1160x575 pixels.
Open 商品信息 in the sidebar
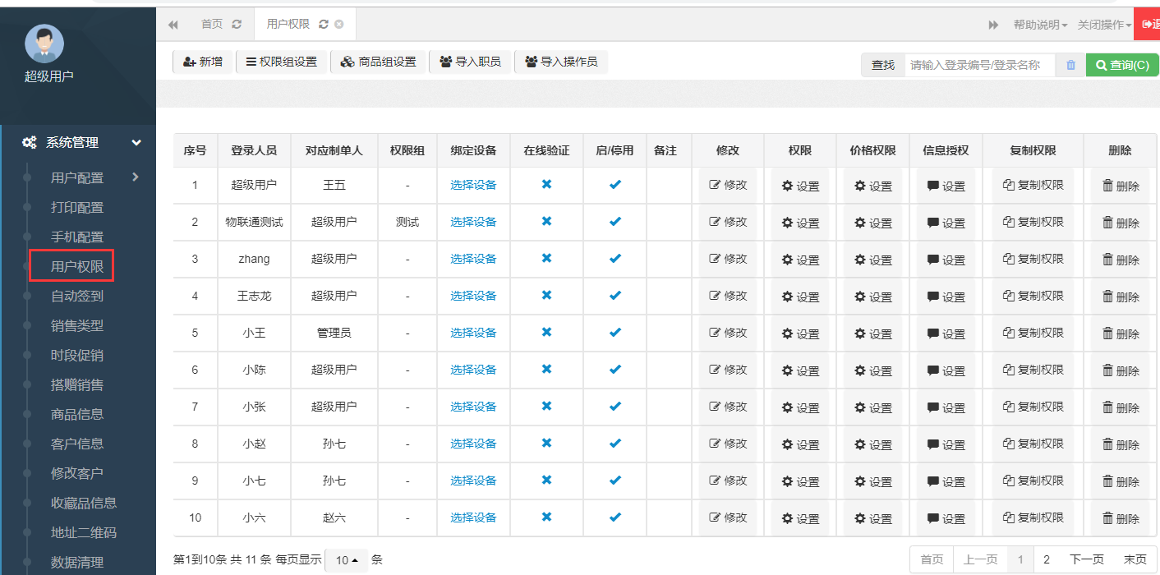pos(77,414)
